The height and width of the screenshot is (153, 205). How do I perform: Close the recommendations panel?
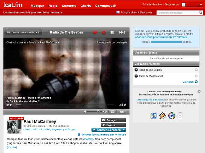[x=199, y=91]
